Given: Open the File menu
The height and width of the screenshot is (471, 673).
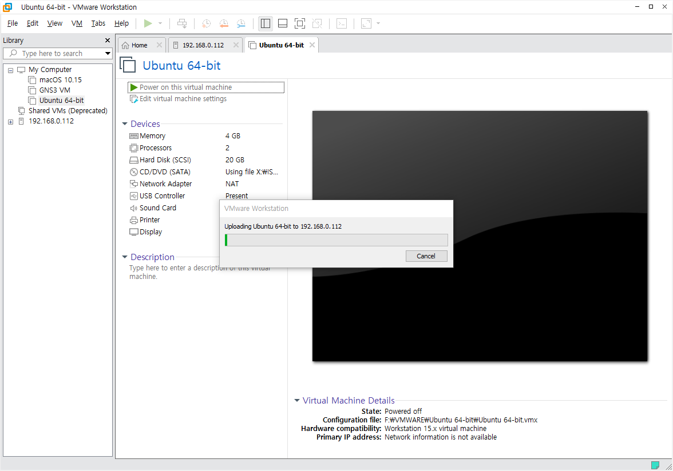Looking at the screenshot, I should 13,23.
